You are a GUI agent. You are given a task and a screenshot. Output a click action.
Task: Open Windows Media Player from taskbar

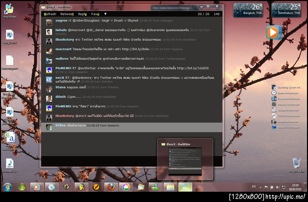coord(37,187)
